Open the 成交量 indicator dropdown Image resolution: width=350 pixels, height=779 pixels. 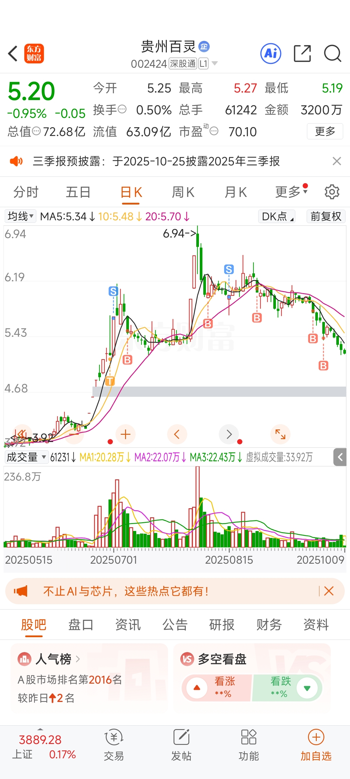[27, 457]
